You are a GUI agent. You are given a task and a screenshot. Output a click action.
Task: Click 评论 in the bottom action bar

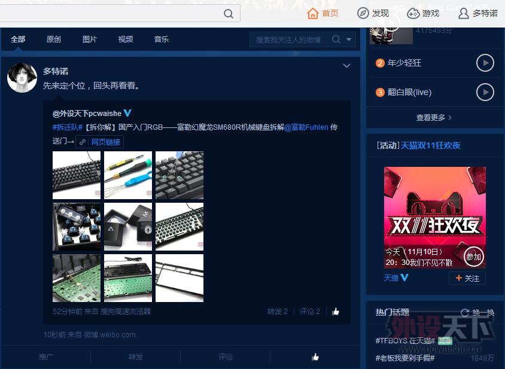point(226,357)
